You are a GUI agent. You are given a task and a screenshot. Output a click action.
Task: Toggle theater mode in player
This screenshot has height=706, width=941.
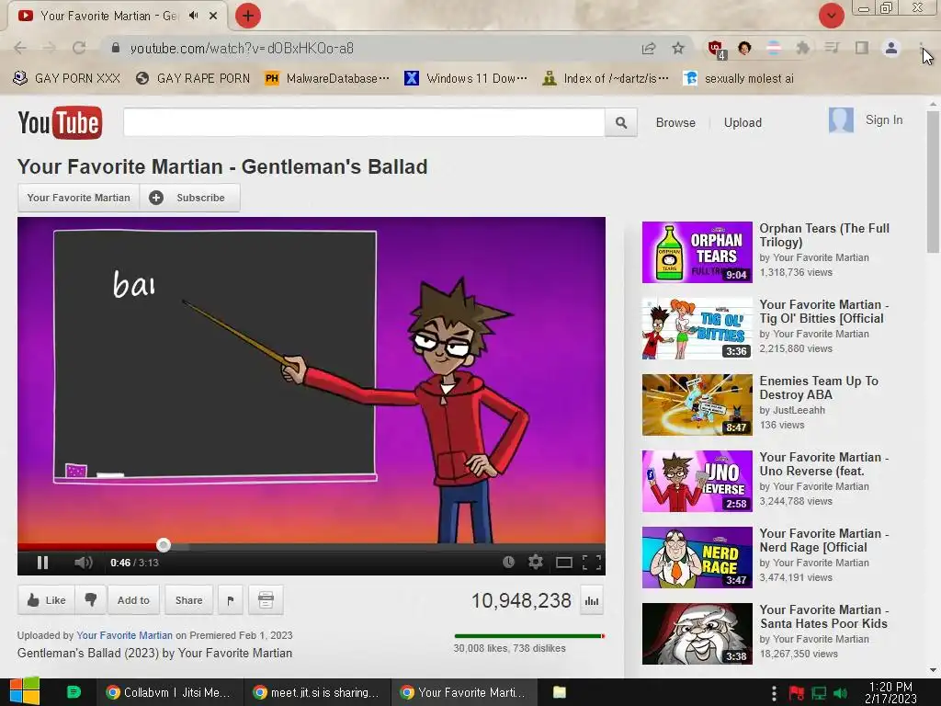click(x=563, y=563)
